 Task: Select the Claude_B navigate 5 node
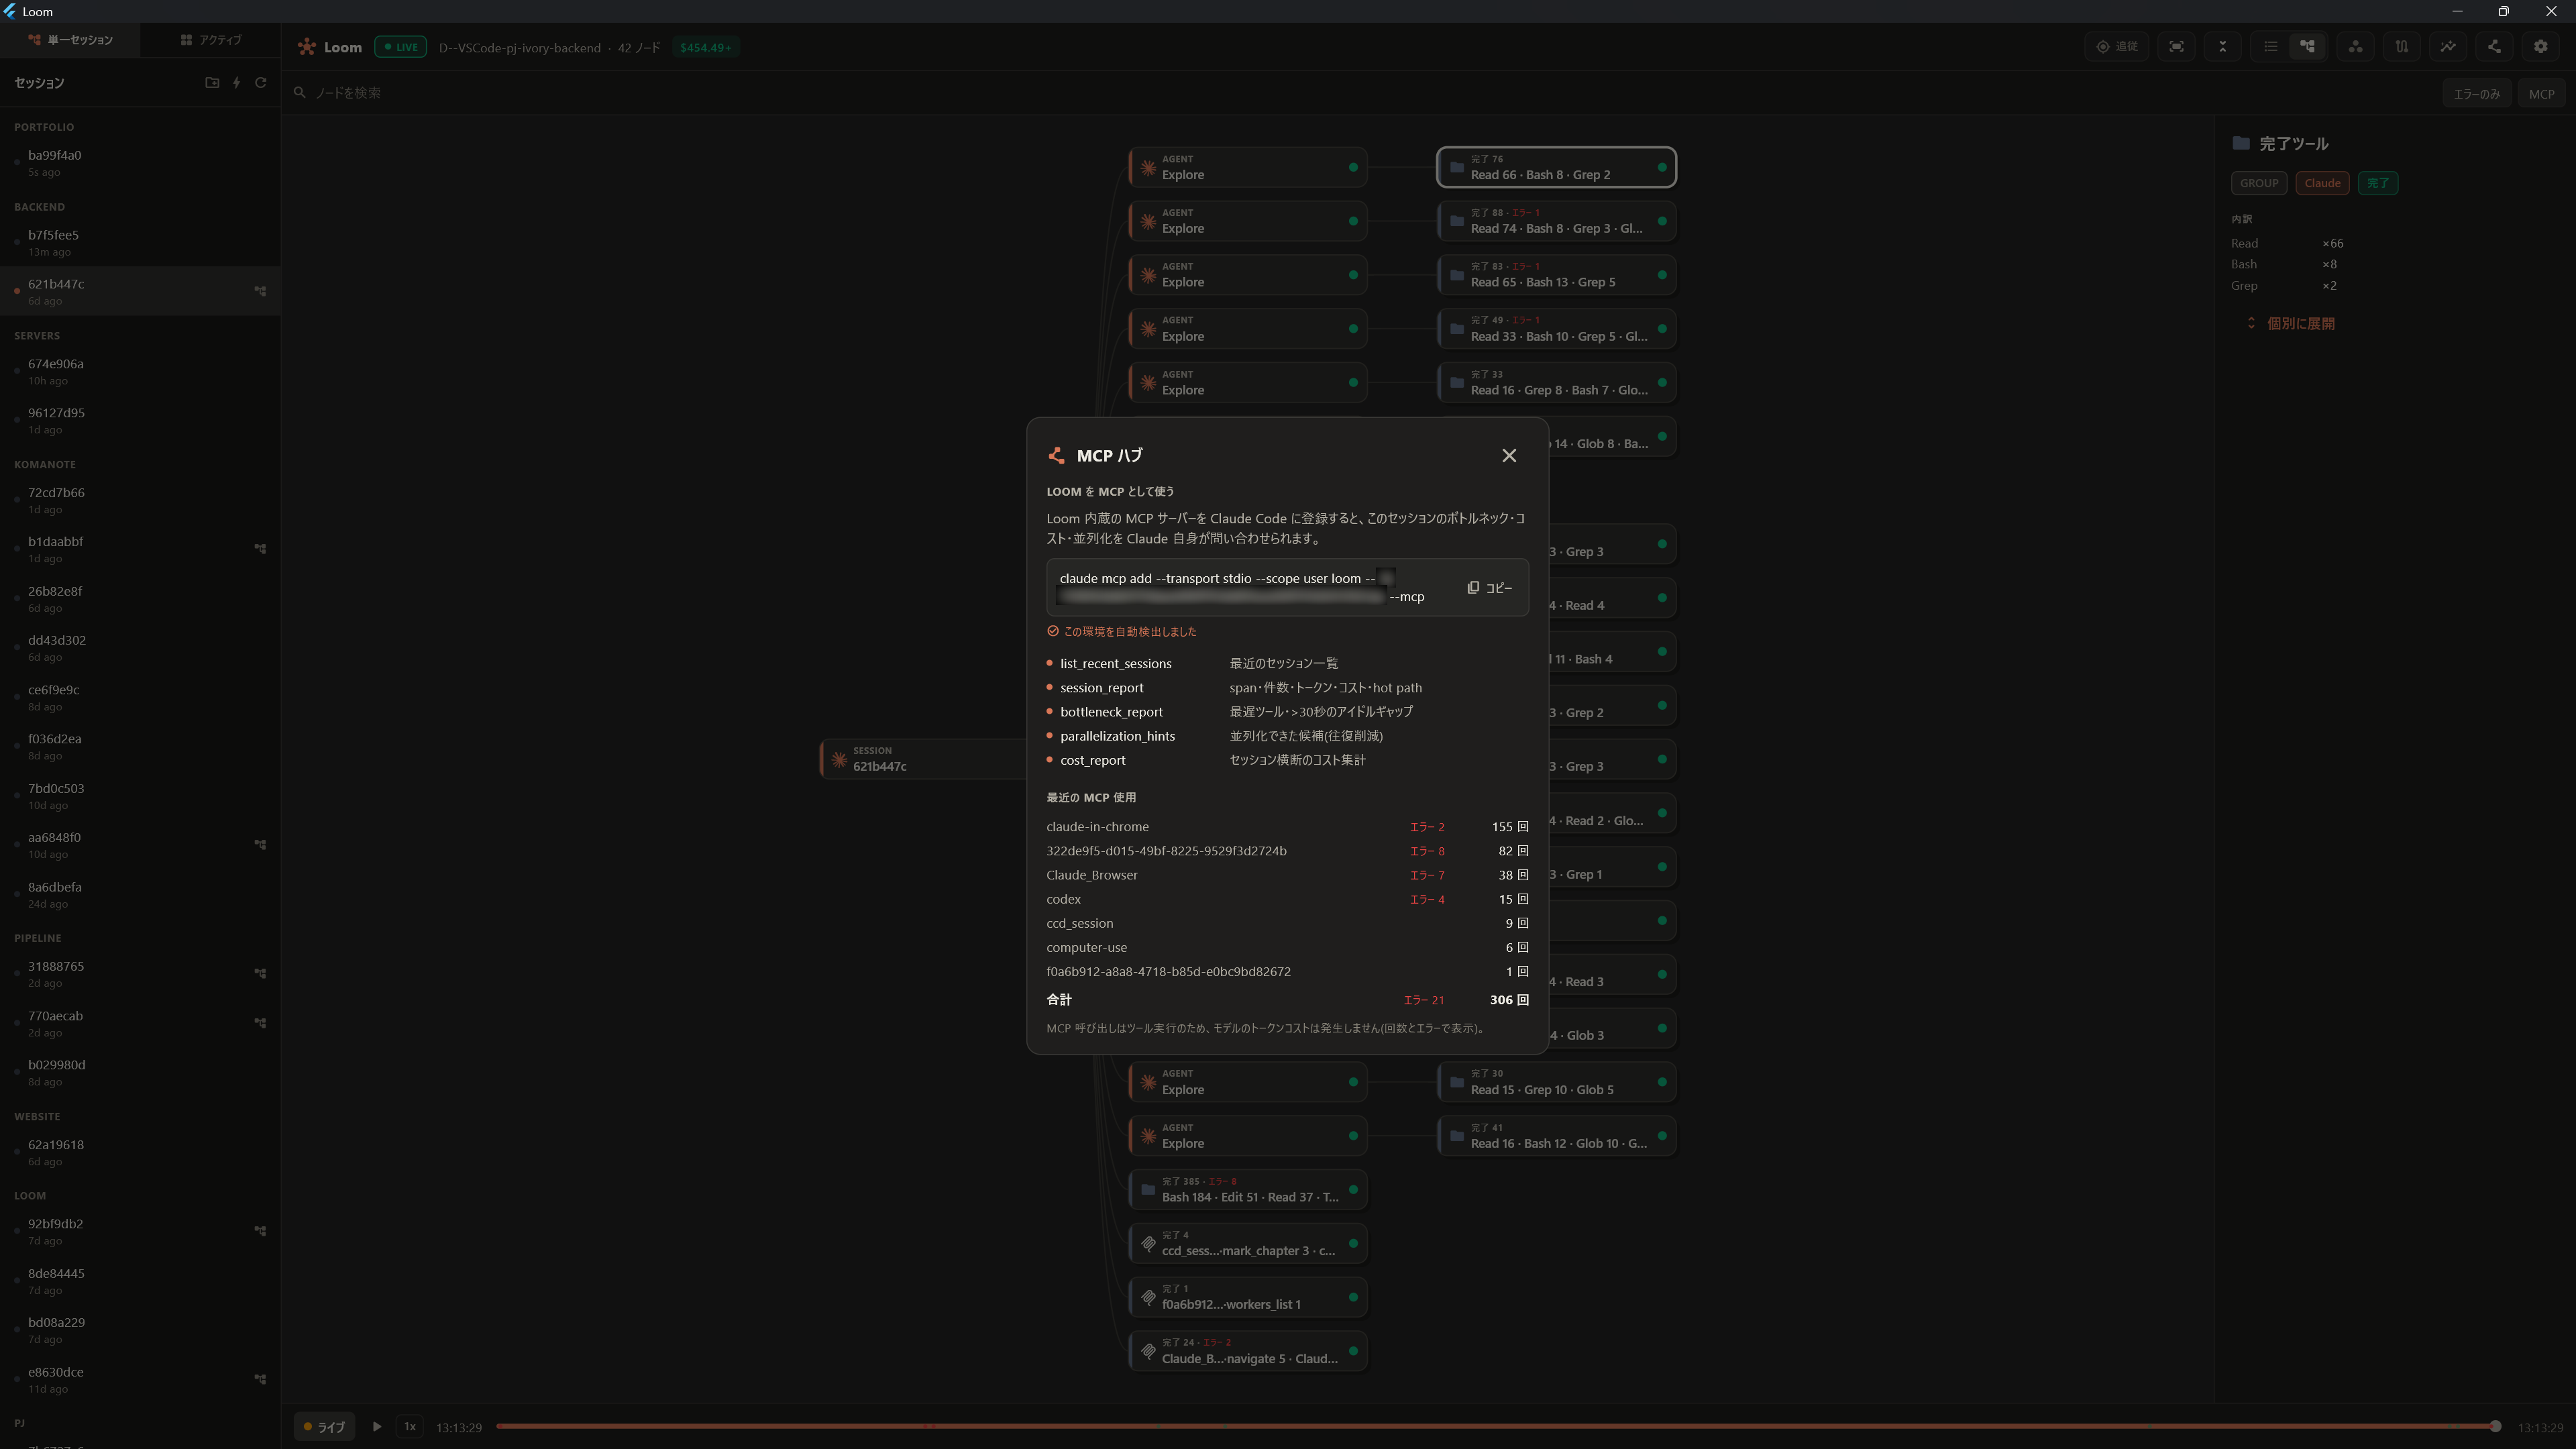tap(1248, 1352)
